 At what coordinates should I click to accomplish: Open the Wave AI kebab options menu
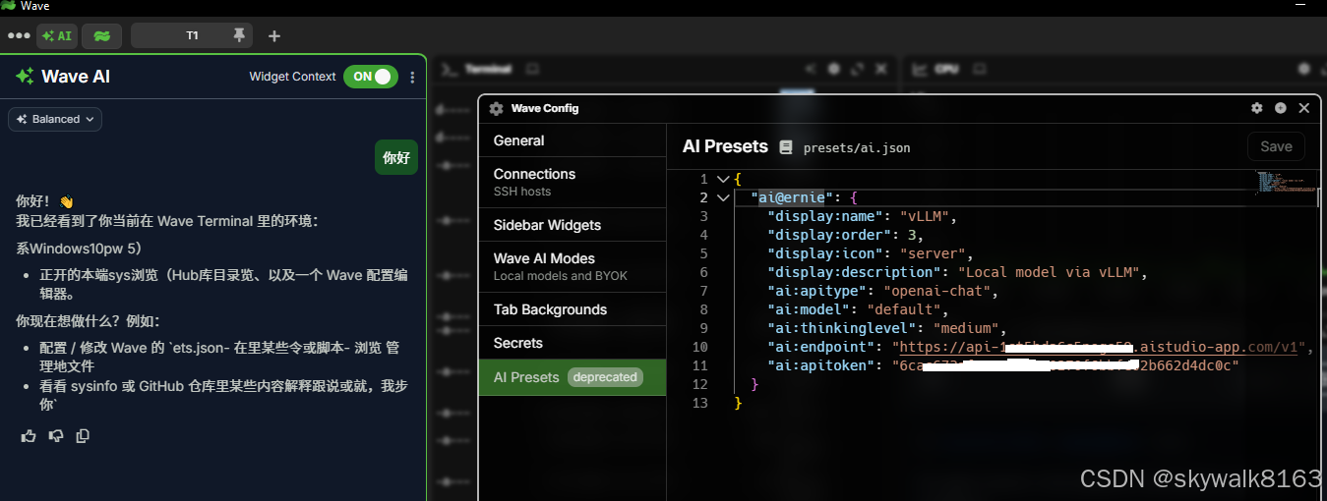(412, 77)
